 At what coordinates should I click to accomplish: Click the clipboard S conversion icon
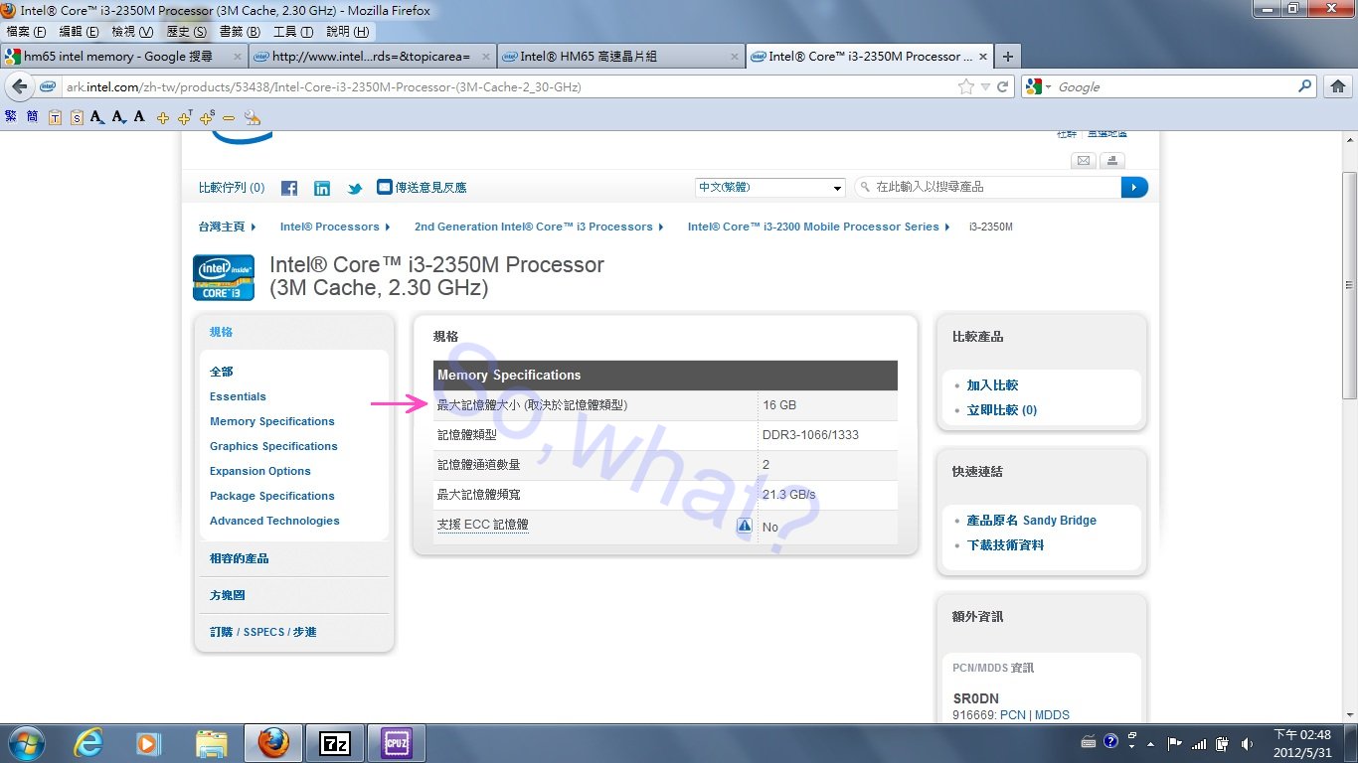tap(77, 117)
